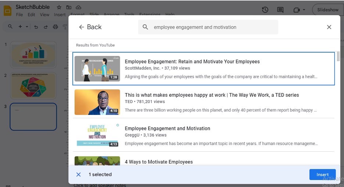Undo the last action
Viewport: 344px width, 187px height.
[x=36, y=27]
